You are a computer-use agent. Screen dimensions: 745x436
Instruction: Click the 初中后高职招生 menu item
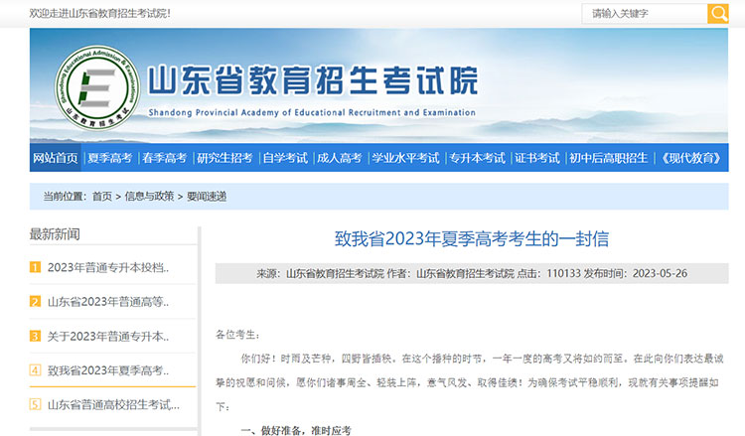point(608,158)
